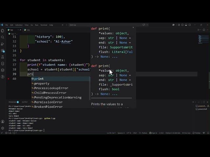The image size is (210, 157).
Task: Click the Sign In status bar item
Action: click(153, 133)
